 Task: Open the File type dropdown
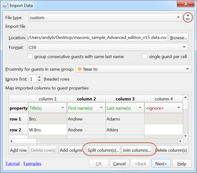pos(105,17)
